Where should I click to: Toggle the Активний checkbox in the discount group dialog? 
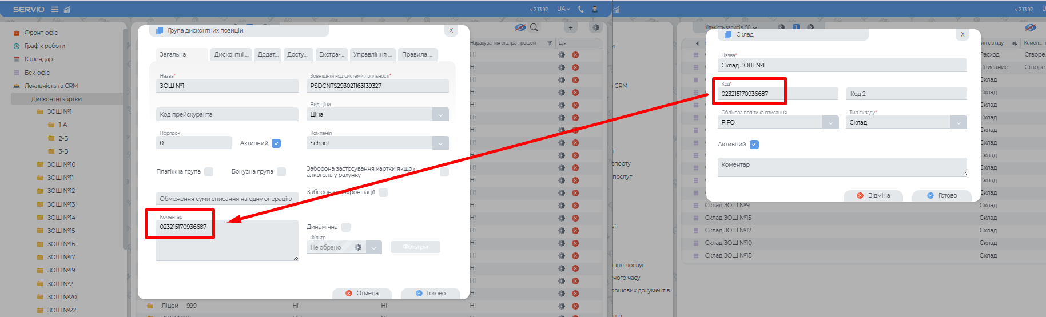(x=276, y=143)
